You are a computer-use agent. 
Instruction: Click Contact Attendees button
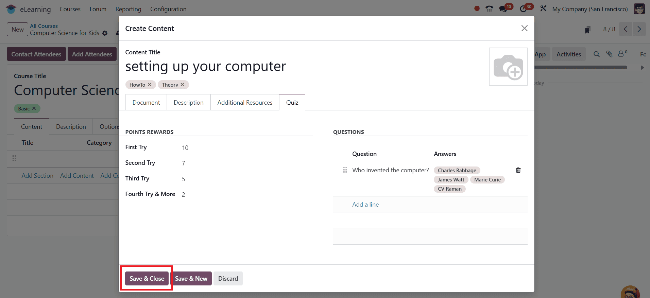(36, 54)
